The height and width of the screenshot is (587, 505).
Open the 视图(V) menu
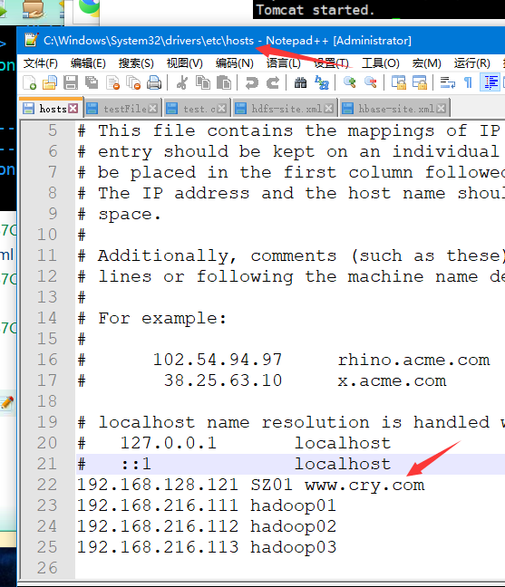click(184, 63)
